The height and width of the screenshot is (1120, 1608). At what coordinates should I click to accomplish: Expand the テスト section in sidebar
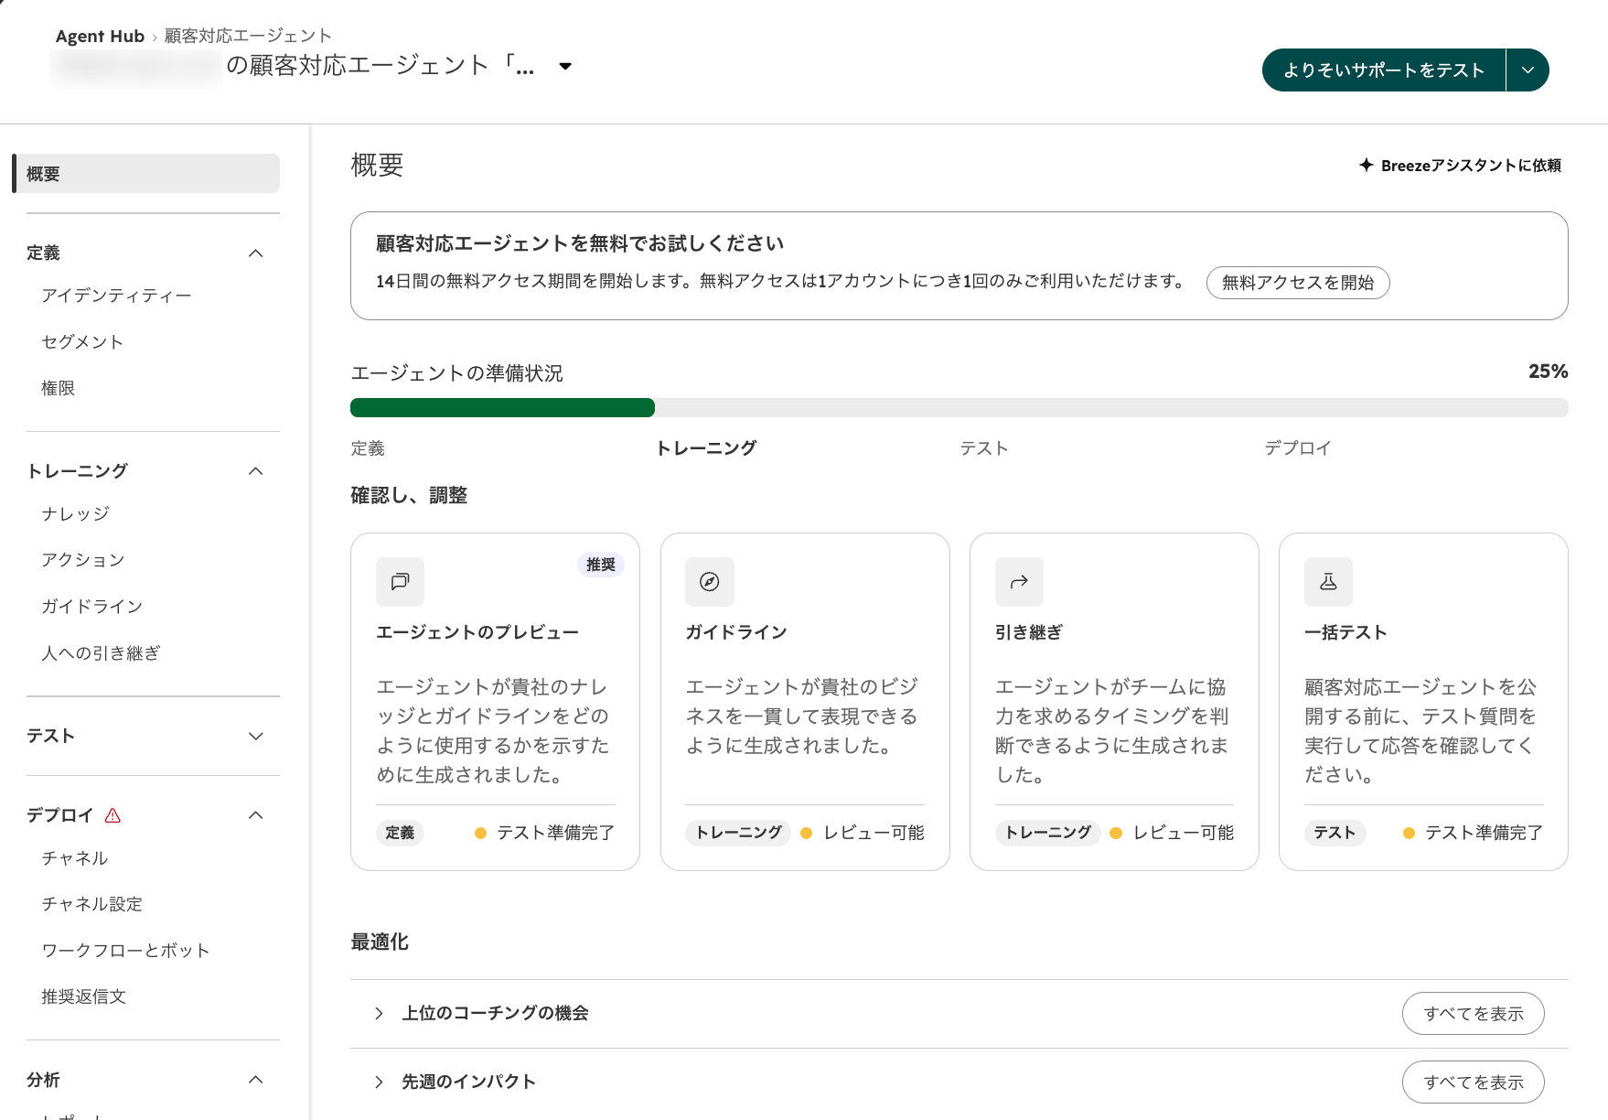pyautogui.click(x=256, y=737)
